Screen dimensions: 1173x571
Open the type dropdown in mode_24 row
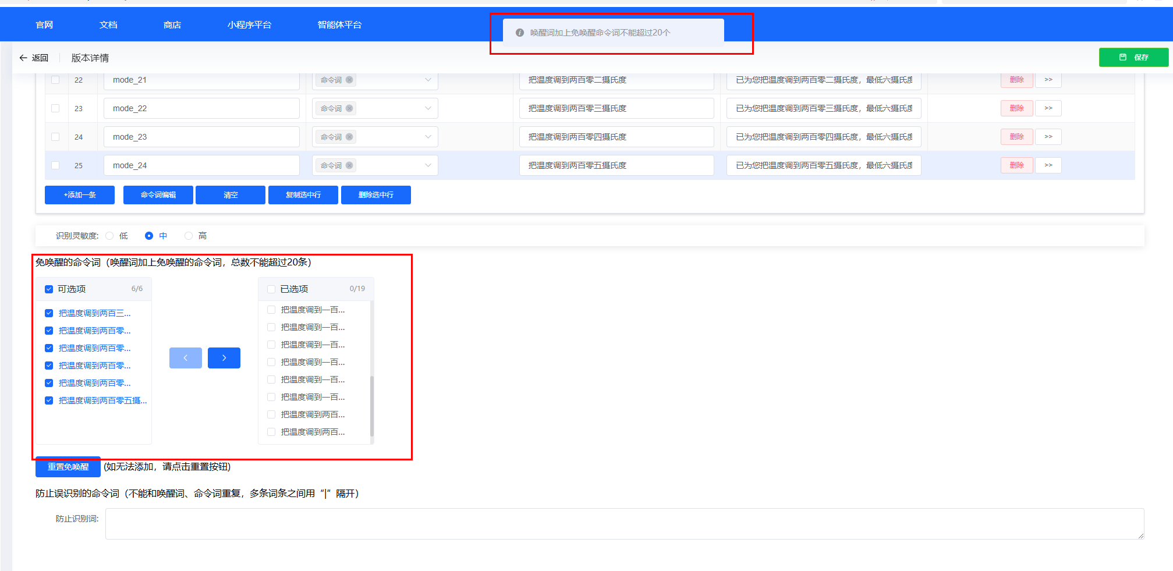point(428,165)
